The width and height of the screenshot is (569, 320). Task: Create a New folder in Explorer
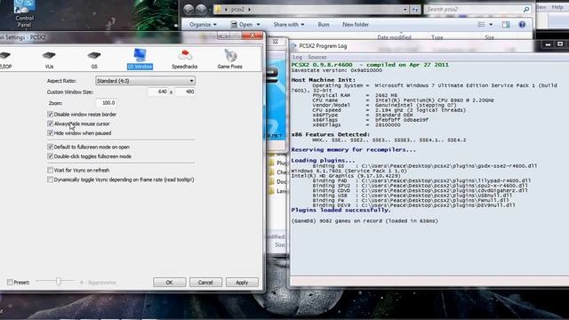356,25
